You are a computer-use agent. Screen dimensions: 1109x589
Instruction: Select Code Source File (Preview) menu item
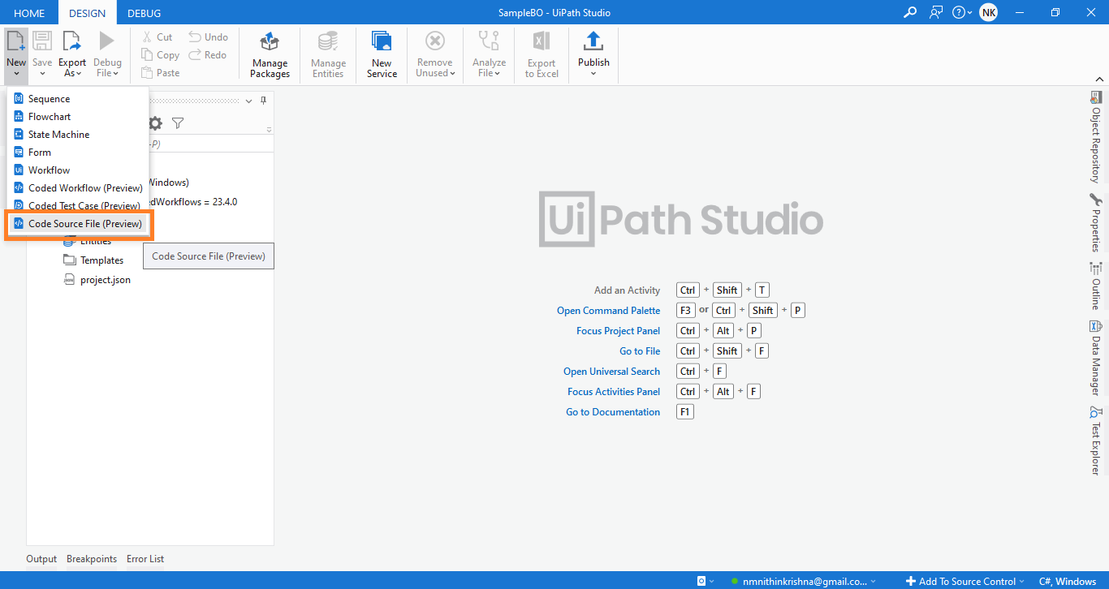tap(77, 224)
